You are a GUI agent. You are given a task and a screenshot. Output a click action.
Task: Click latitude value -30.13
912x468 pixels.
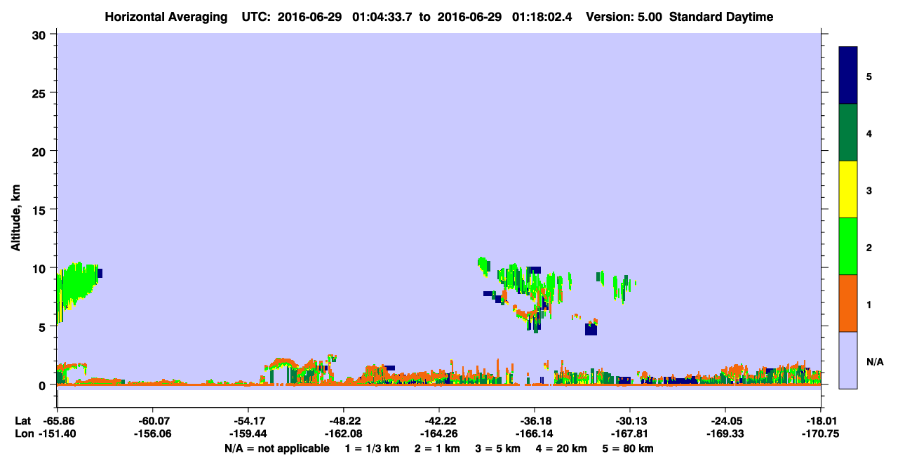(630, 421)
